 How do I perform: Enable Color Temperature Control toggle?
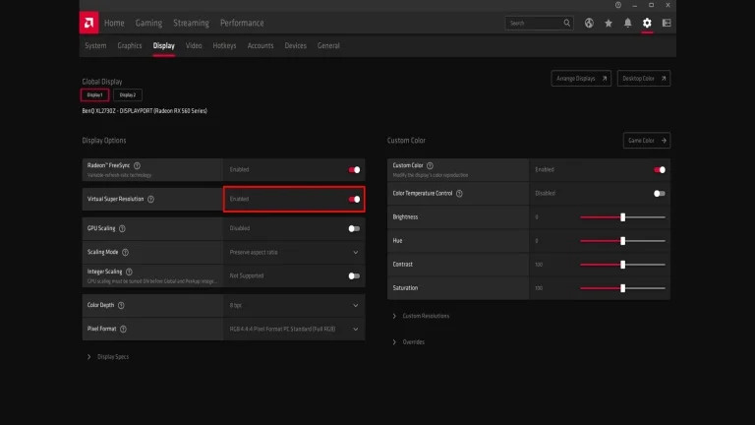coord(659,194)
